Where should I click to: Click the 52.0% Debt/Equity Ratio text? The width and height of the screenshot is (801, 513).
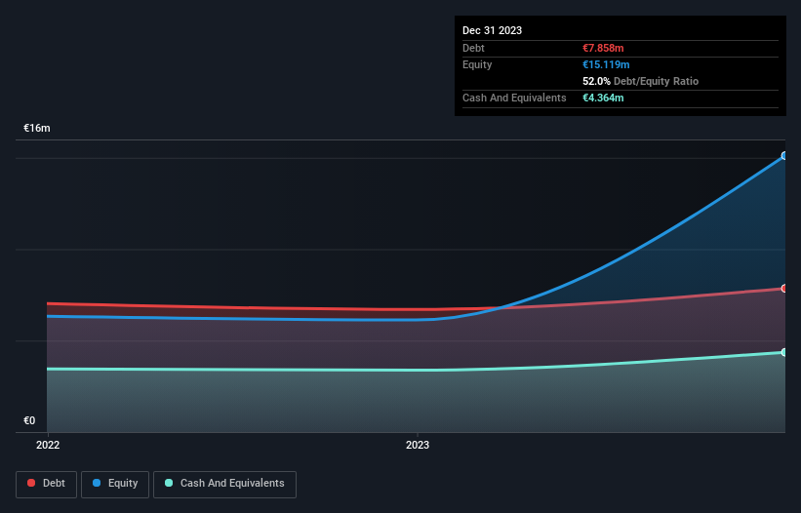(x=640, y=81)
